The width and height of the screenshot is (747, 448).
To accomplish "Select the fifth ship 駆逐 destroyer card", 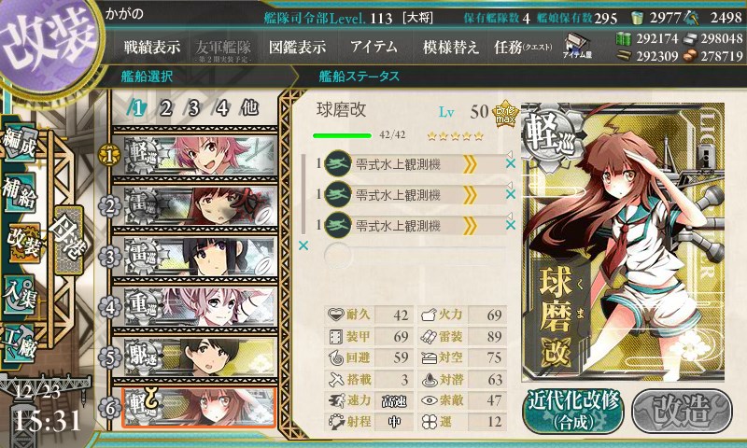I will click(x=194, y=357).
